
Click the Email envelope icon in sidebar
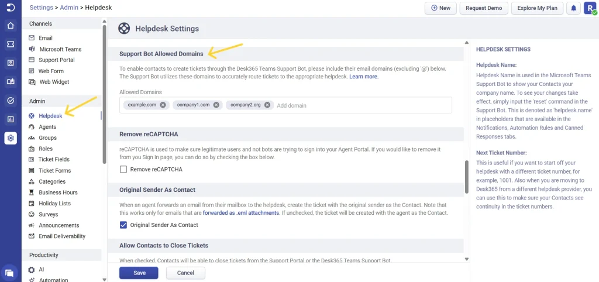[32, 38]
